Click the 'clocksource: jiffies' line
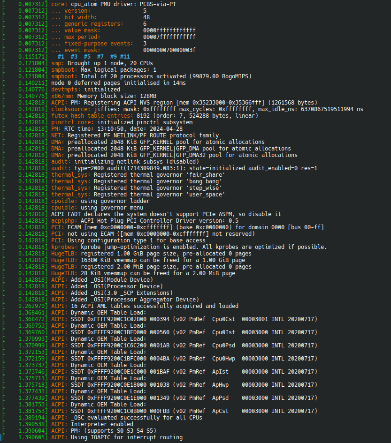 pyautogui.click(x=207, y=109)
